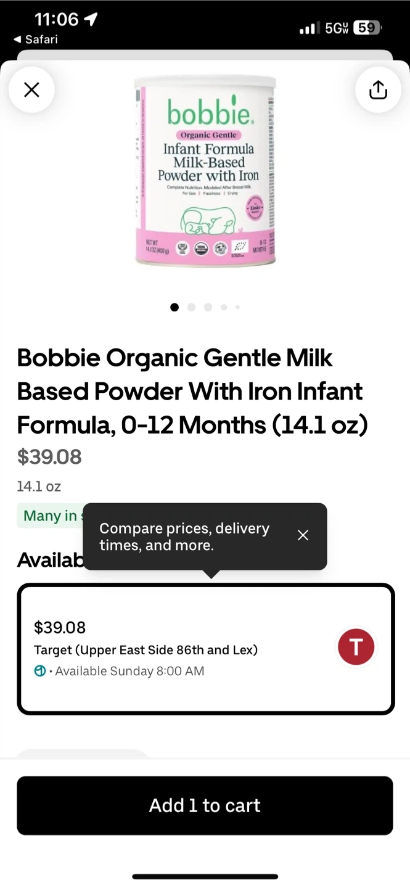Dismiss the compare prices tooltip

[303, 535]
